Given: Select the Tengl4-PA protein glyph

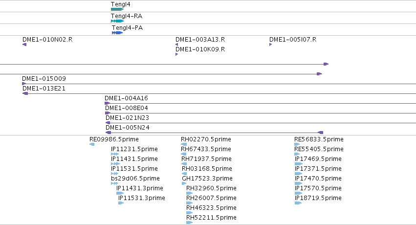Looking at the screenshot, I should pyautogui.click(x=117, y=33).
